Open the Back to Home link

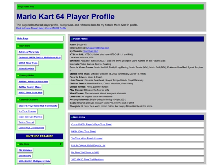tap(23, 28)
